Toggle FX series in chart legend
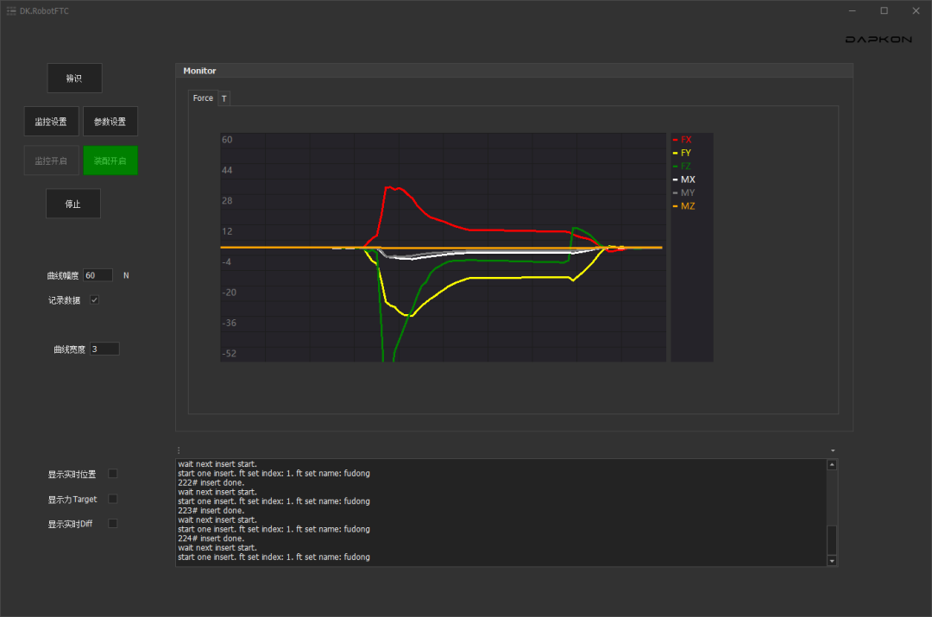 683,140
